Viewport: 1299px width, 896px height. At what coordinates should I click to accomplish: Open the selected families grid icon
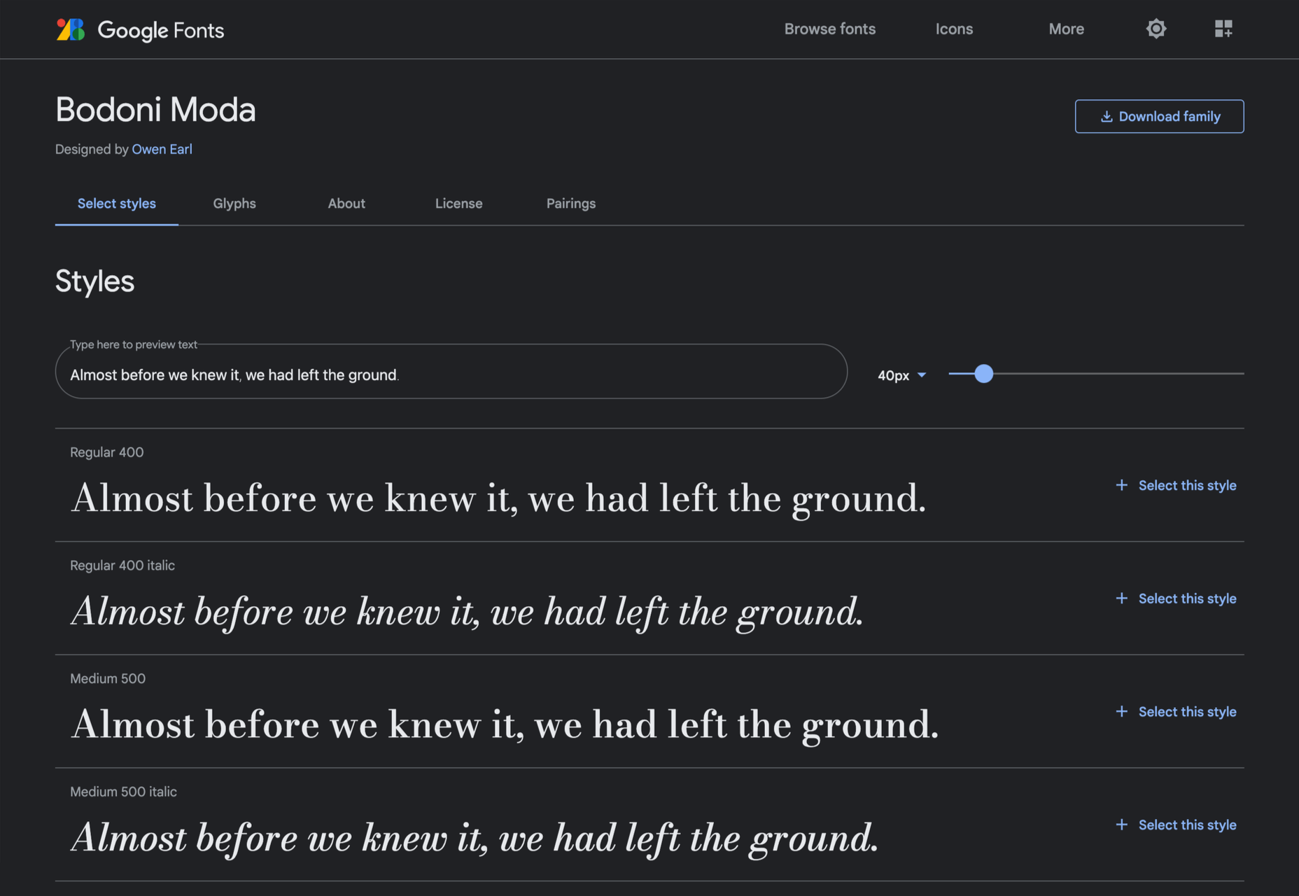1223,29
